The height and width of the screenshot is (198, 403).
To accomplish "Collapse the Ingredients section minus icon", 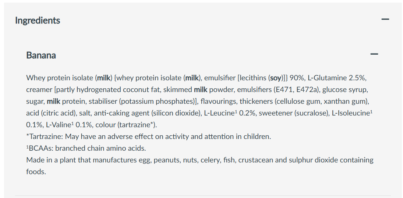I will [x=385, y=19].
